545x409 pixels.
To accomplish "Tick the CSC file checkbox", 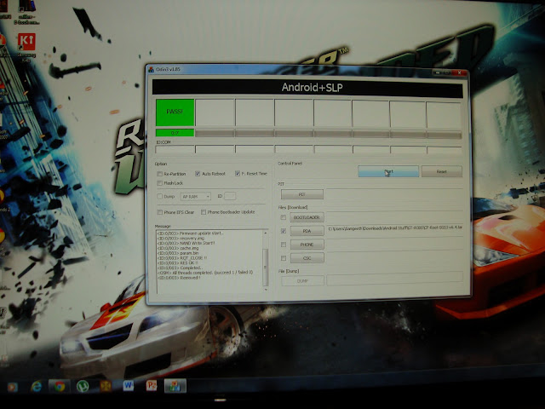I will pos(284,258).
